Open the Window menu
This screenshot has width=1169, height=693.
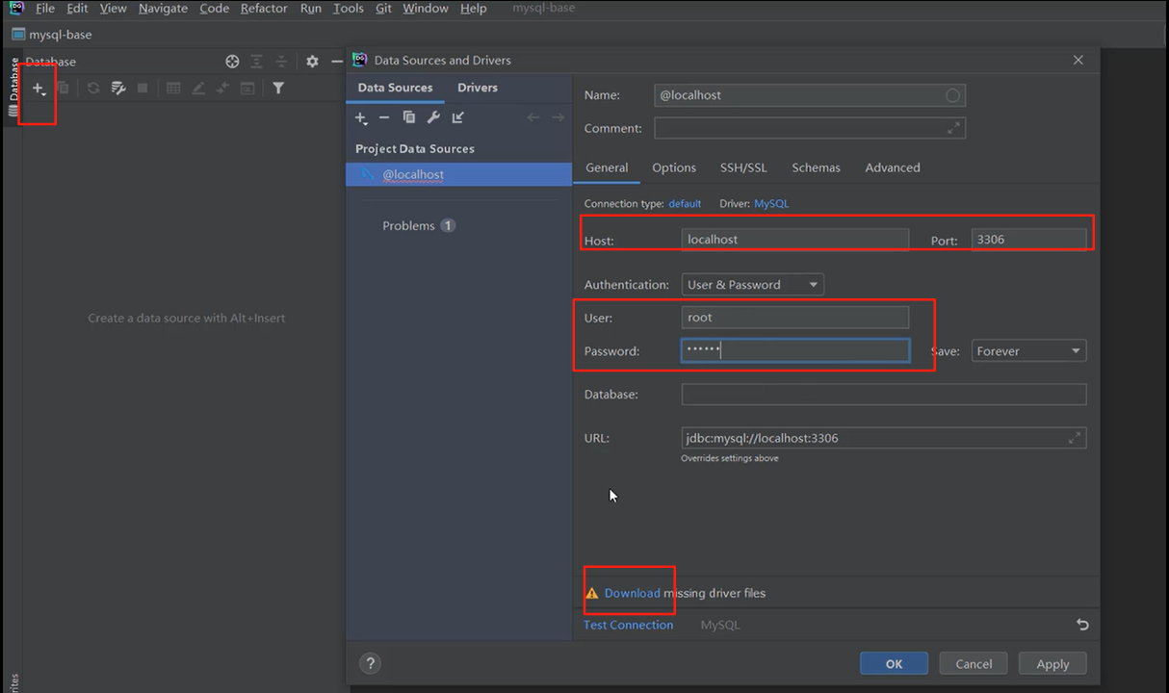(x=426, y=9)
